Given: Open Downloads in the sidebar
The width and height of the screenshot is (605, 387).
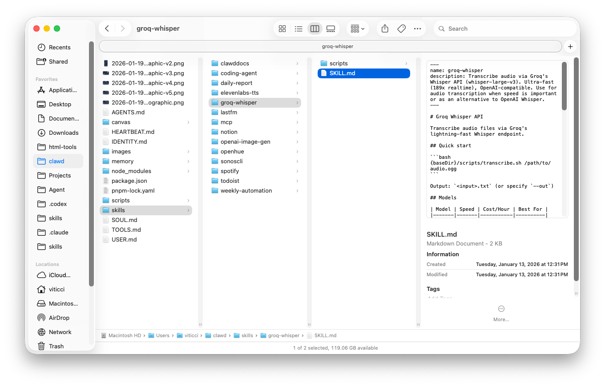Looking at the screenshot, I should (64, 133).
